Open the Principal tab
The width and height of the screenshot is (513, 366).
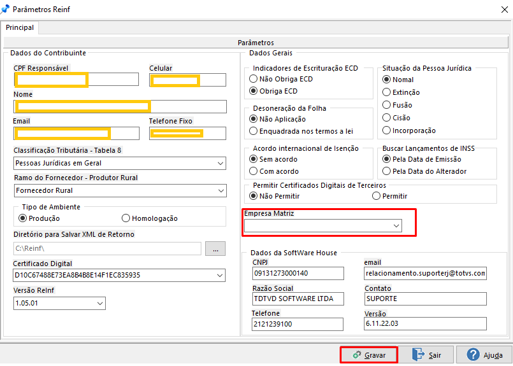point(20,27)
